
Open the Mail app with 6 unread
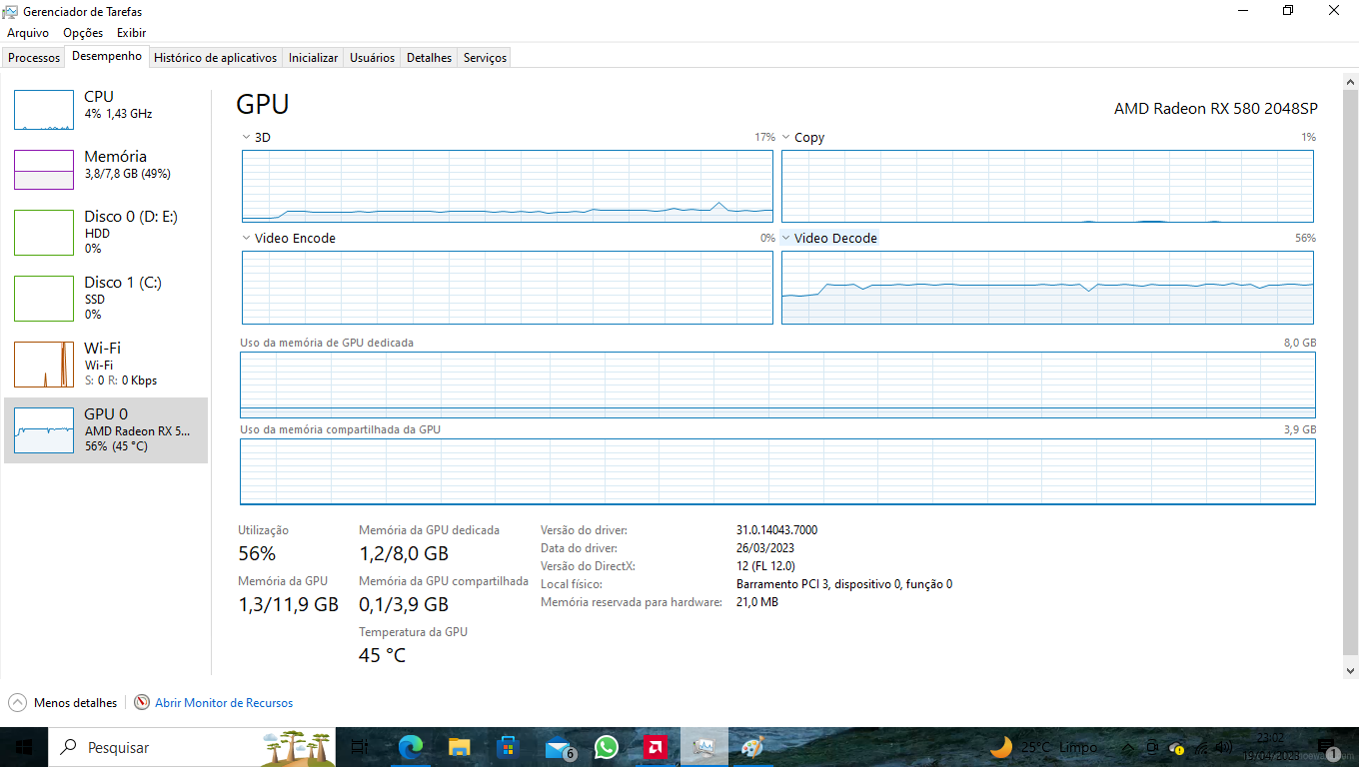[x=560, y=748]
